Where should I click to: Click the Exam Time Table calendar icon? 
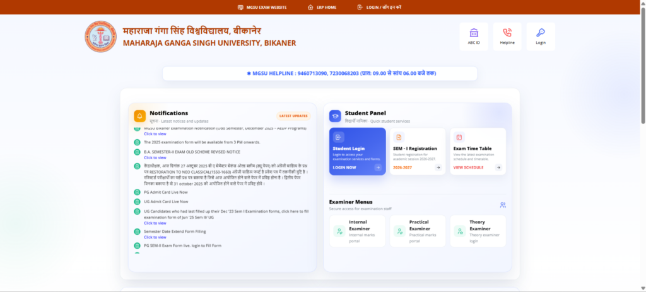[x=459, y=137]
